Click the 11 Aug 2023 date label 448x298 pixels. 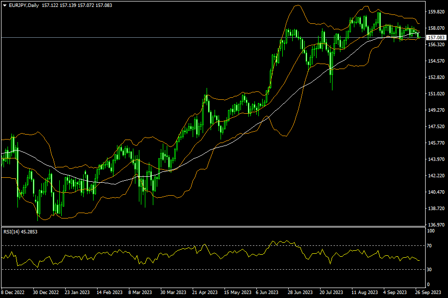364,293
